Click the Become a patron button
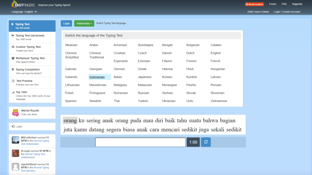The width and height of the screenshot is (312, 175). point(254,4)
